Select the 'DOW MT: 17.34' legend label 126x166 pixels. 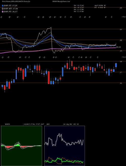[11, 9]
